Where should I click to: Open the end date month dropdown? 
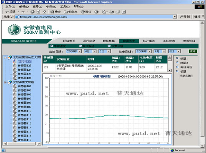click(164, 51)
